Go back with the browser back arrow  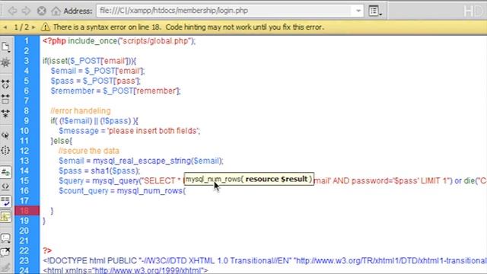12,11
